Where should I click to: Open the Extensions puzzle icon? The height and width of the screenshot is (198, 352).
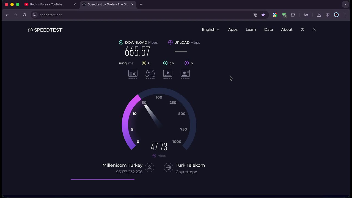point(293,15)
